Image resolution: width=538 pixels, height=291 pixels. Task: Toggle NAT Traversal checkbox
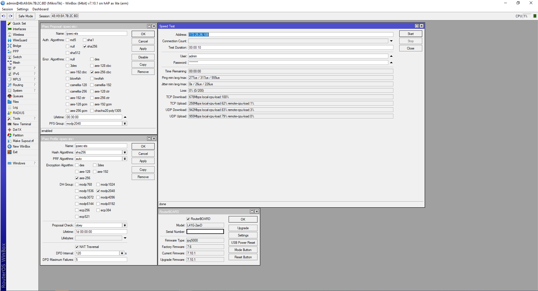[77, 247]
